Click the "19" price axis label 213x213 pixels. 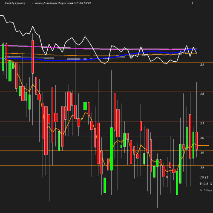pyautogui.click(x=202, y=153)
